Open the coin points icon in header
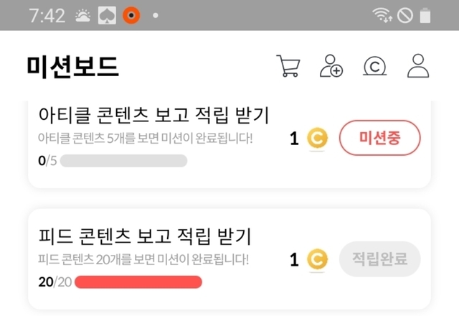Image resolution: width=459 pixels, height=316 pixels. [x=374, y=67]
